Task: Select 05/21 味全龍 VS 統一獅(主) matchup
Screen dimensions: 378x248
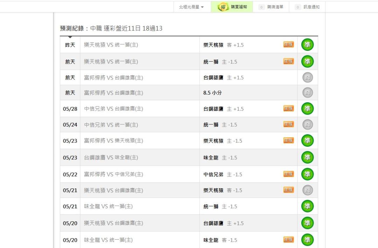Action: pyautogui.click(x=108, y=207)
